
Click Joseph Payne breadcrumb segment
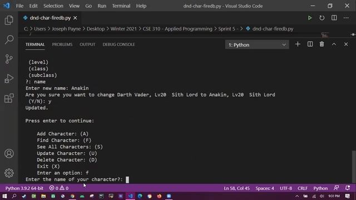coord(66,29)
